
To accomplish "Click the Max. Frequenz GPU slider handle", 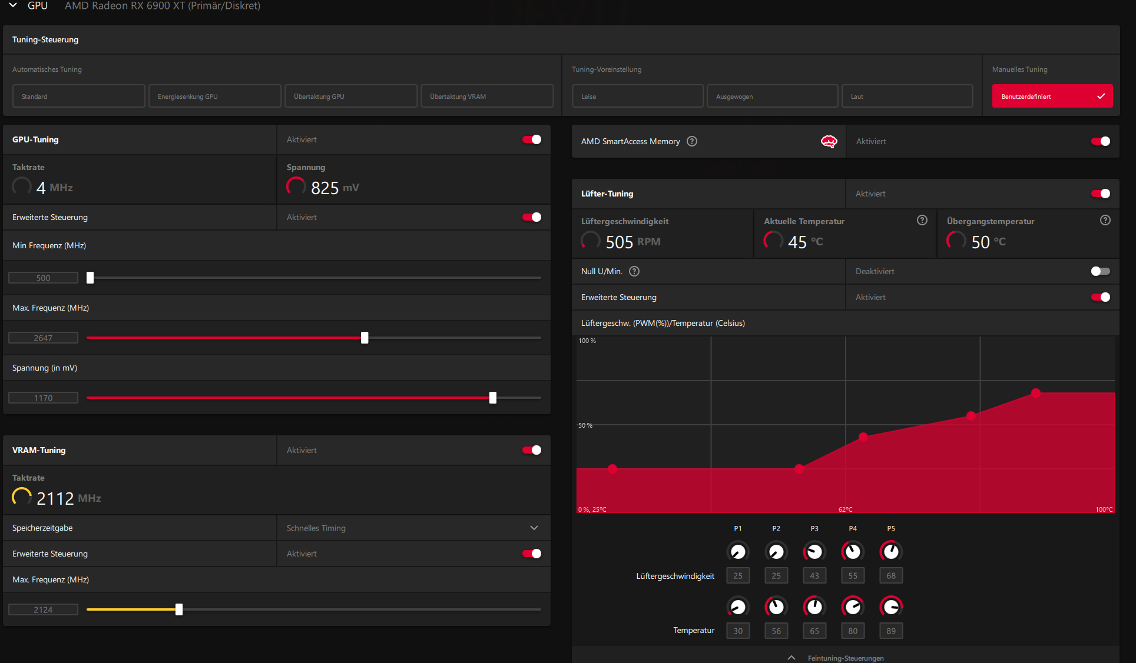I will tap(365, 338).
